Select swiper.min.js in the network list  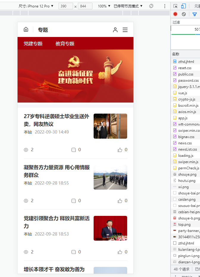(x=185, y=162)
